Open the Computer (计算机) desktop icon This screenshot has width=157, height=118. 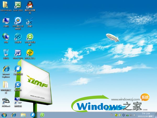[6, 21]
